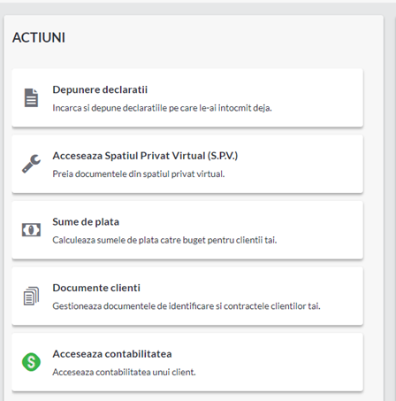Open the Documente clienti heading
396x401 pixels.
(96, 288)
